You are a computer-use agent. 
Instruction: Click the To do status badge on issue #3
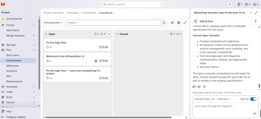pyautogui.click(x=104, y=78)
